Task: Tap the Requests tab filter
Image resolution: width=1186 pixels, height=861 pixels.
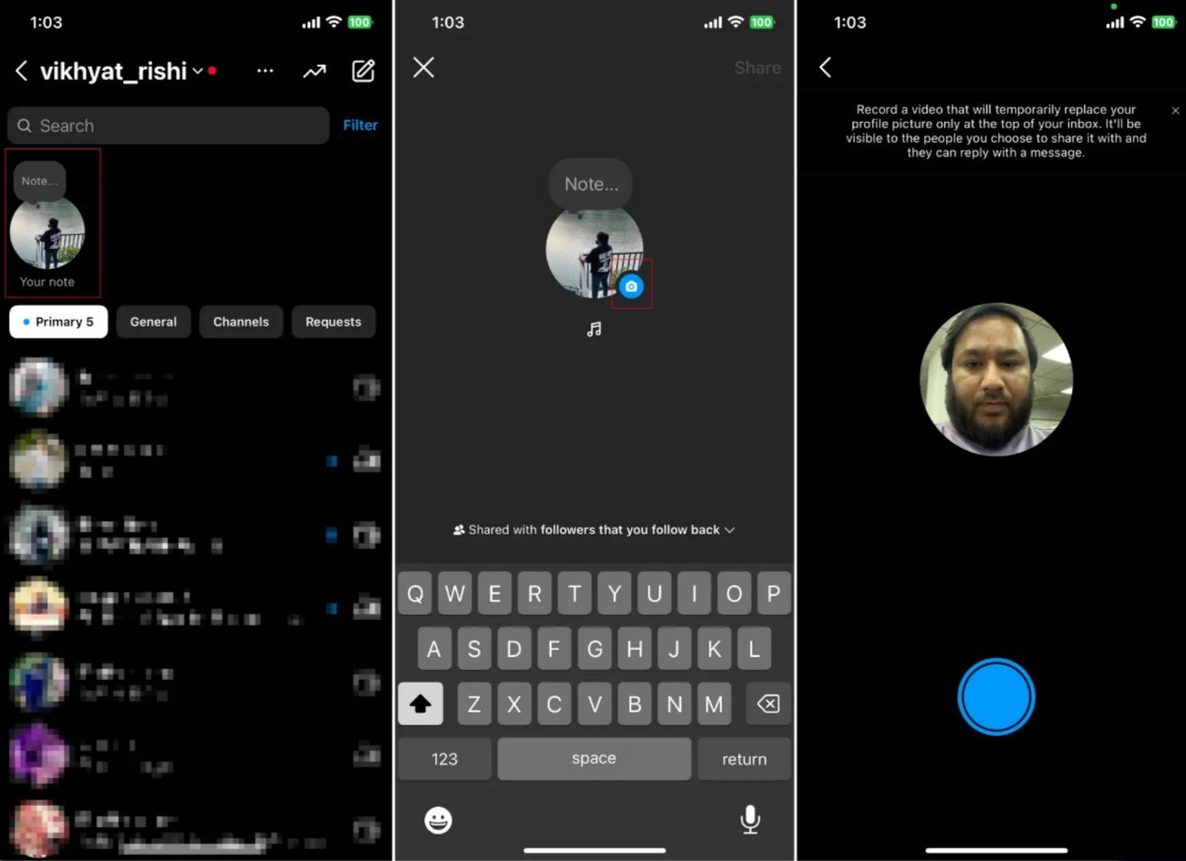Action: (334, 323)
